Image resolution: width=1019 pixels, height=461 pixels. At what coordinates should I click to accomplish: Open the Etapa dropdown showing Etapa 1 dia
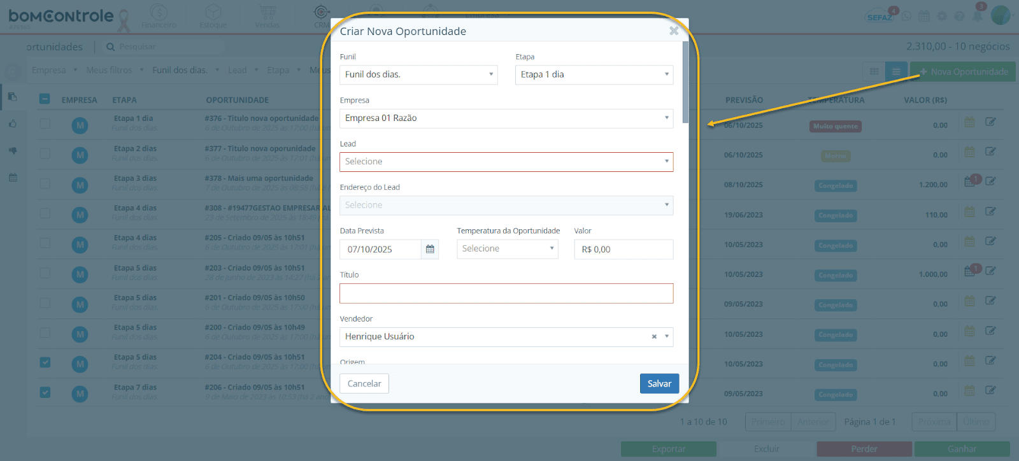point(594,74)
